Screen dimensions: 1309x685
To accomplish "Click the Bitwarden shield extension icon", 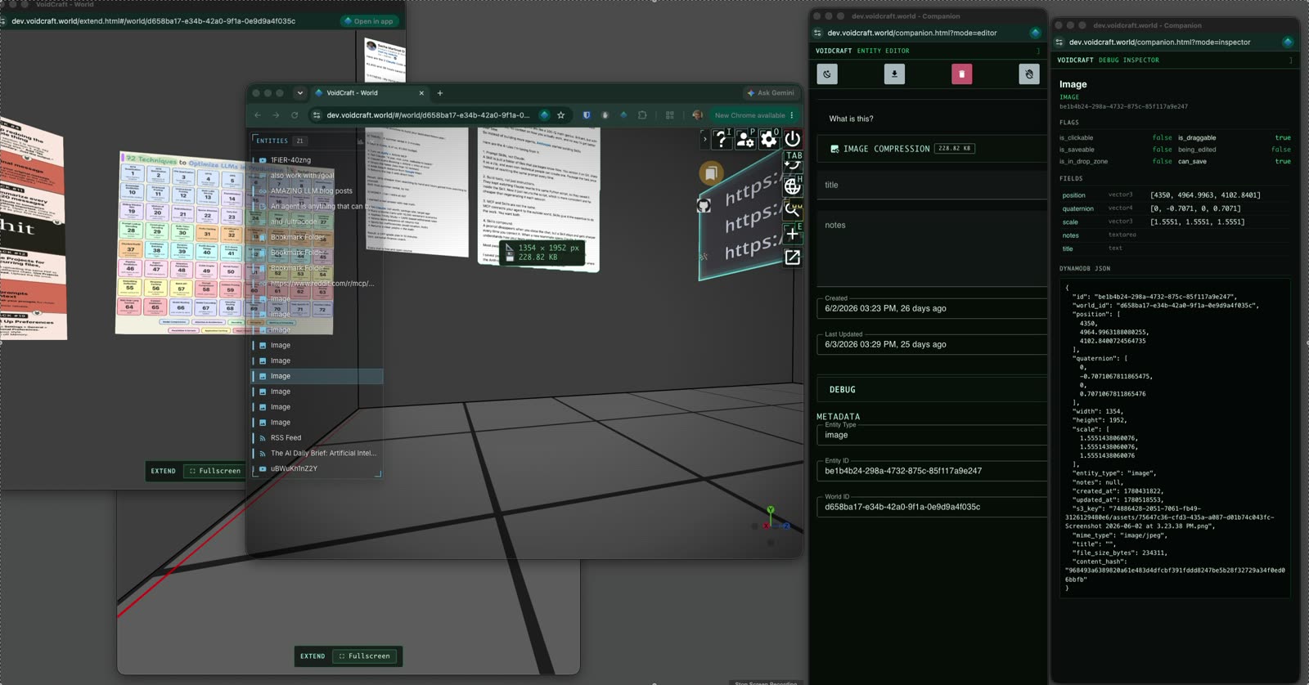I will (586, 115).
